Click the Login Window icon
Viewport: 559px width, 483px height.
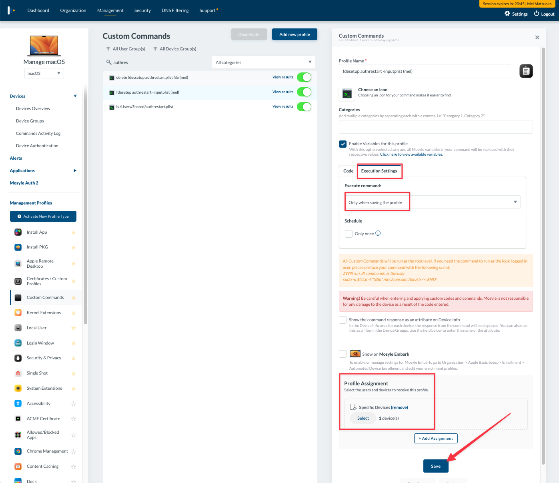tap(18, 343)
